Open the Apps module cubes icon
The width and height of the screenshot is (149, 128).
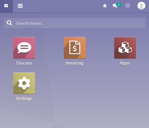[x=125, y=48]
